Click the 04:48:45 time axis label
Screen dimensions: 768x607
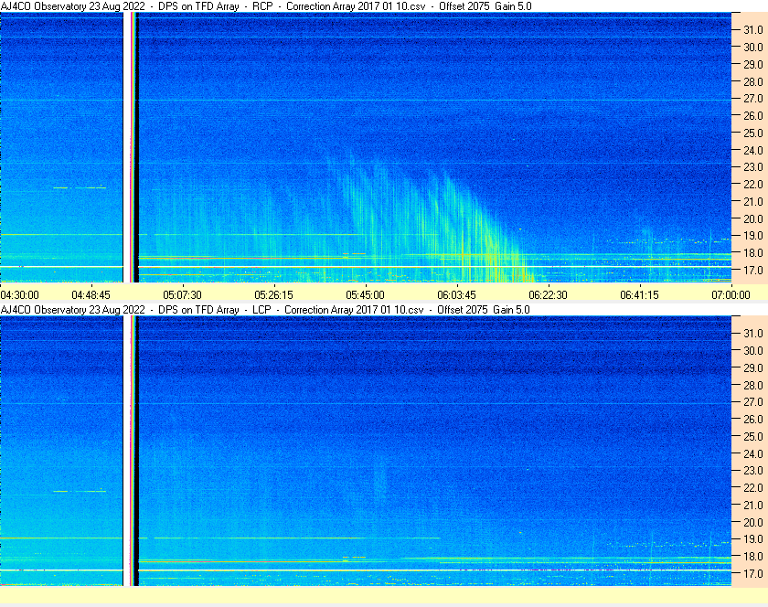[x=91, y=295]
